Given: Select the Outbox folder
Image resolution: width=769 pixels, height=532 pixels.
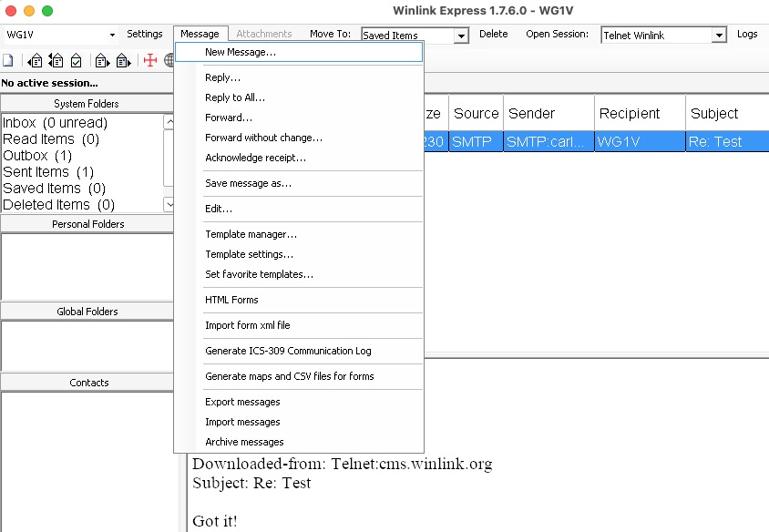Looking at the screenshot, I should [x=37, y=156].
